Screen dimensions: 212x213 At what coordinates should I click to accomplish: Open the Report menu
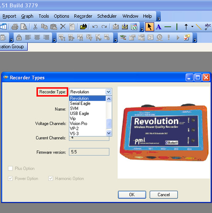click(x=10, y=16)
